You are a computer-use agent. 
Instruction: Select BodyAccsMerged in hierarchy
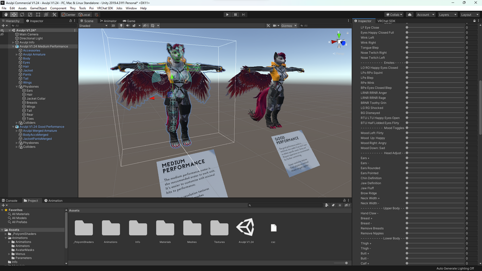35,135
